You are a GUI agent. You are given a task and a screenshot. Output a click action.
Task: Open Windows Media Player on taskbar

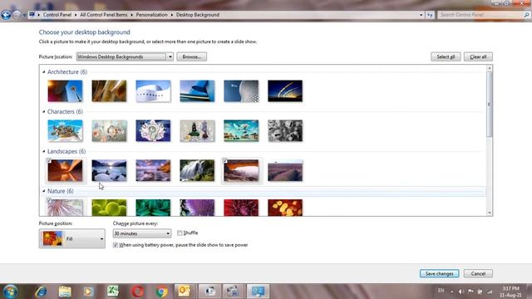(89, 292)
